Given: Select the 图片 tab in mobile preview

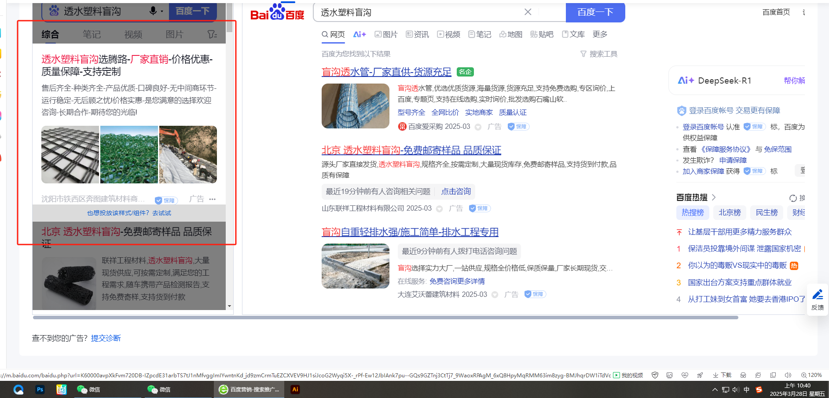Looking at the screenshot, I should 174,34.
